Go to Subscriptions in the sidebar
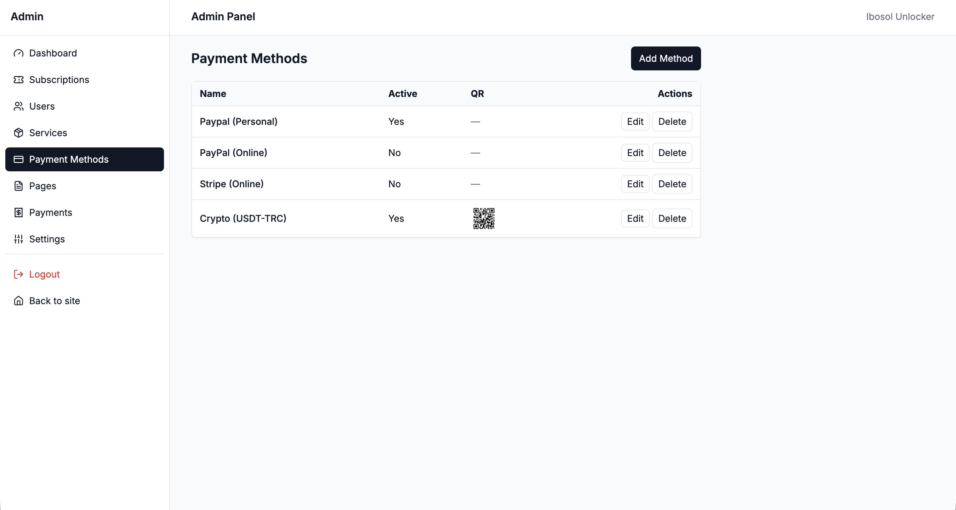The width and height of the screenshot is (956, 510). coord(59,80)
